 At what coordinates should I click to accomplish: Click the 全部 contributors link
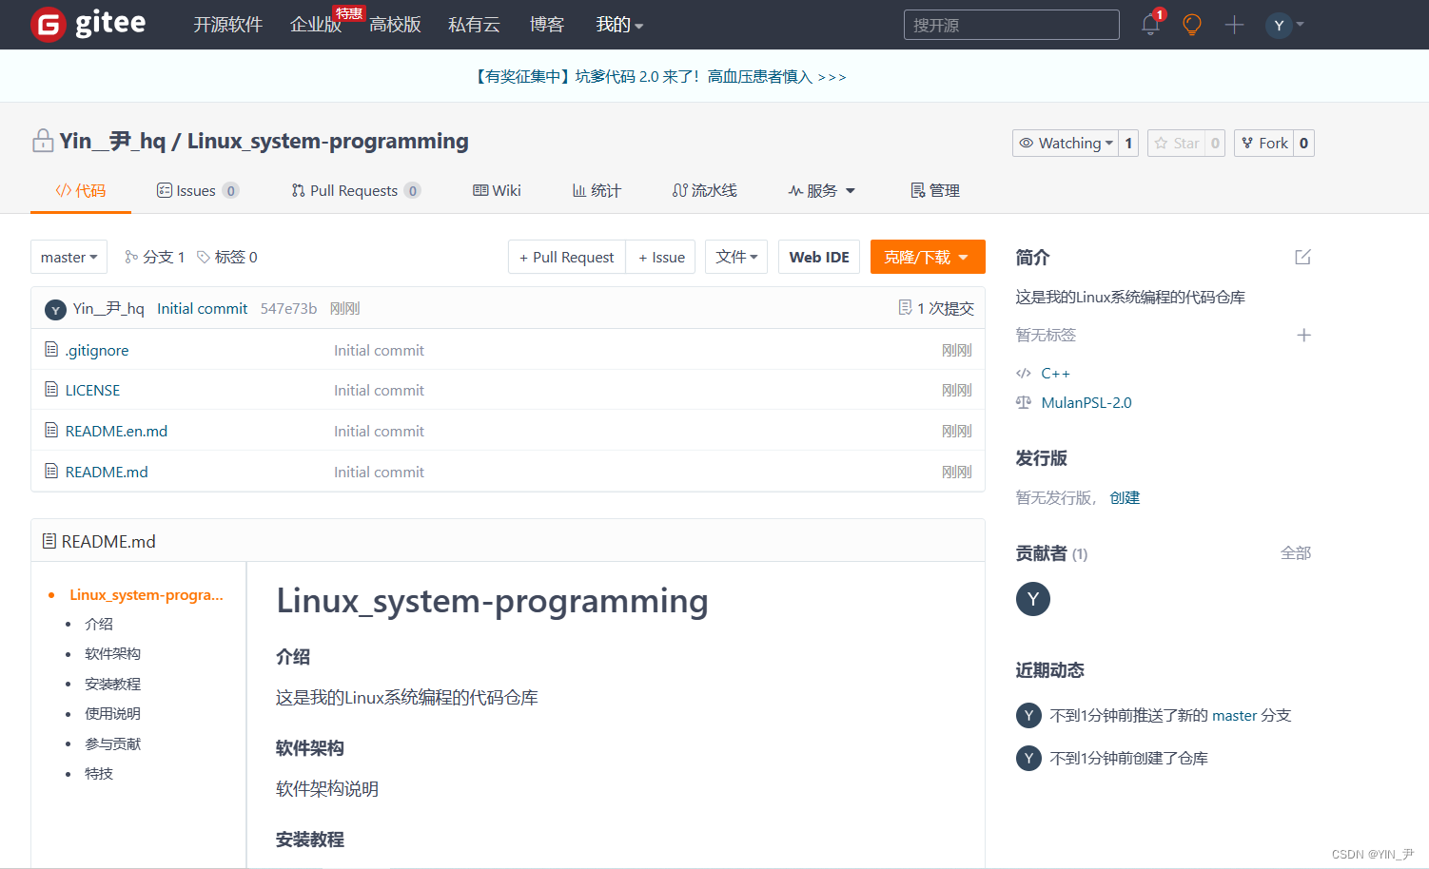click(1296, 552)
